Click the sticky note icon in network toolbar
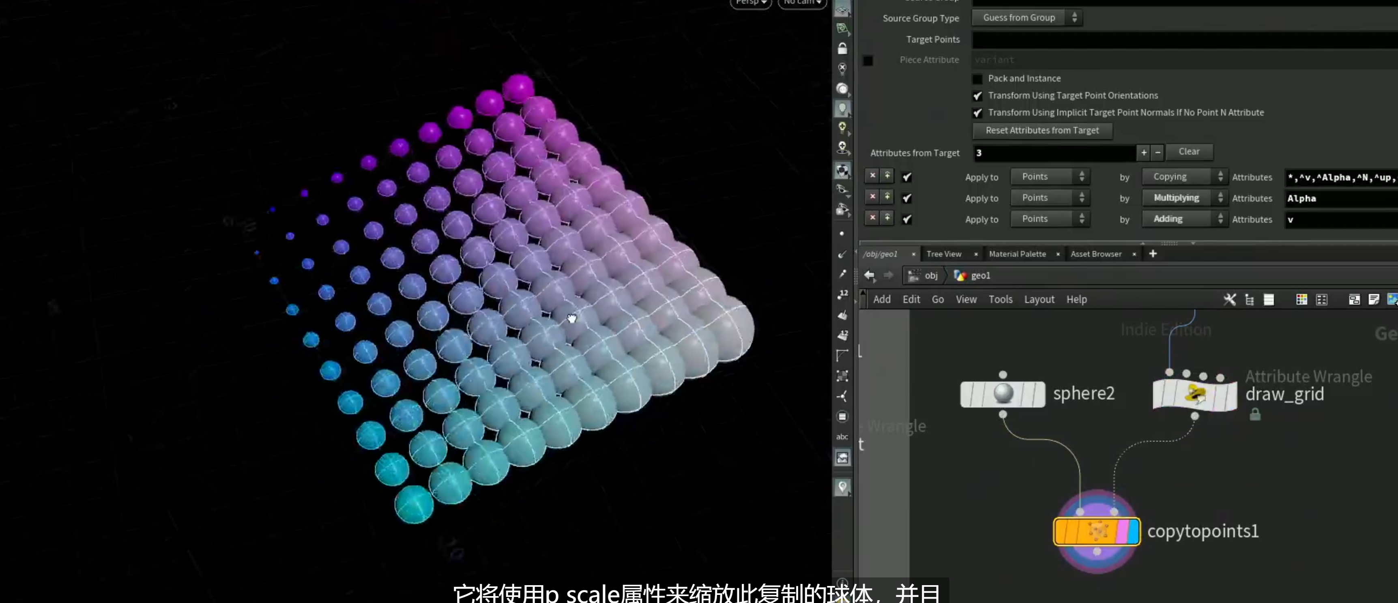 (1374, 300)
